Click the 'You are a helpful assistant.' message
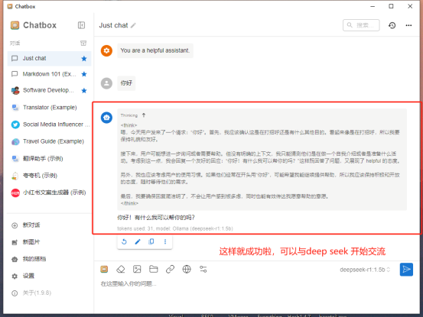423x317 pixels. (155, 50)
